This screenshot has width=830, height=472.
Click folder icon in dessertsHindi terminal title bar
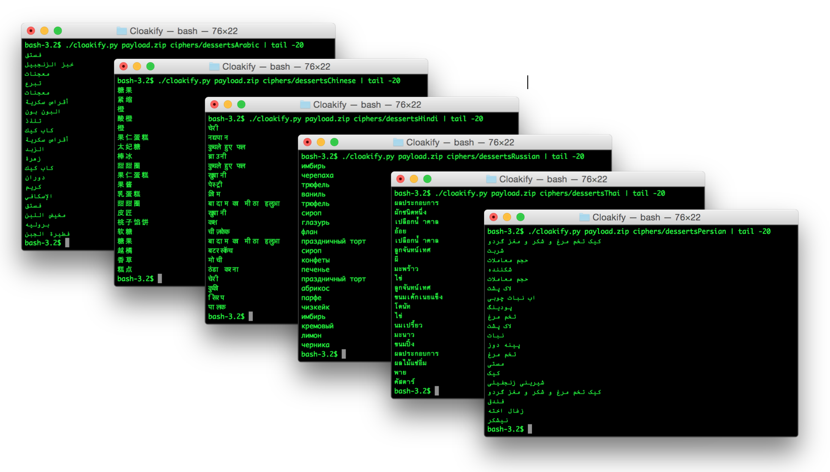(x=305, y=105)
